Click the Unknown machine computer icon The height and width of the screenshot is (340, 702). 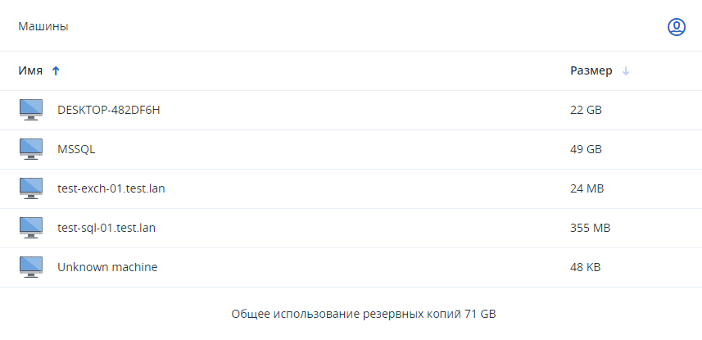31,267
